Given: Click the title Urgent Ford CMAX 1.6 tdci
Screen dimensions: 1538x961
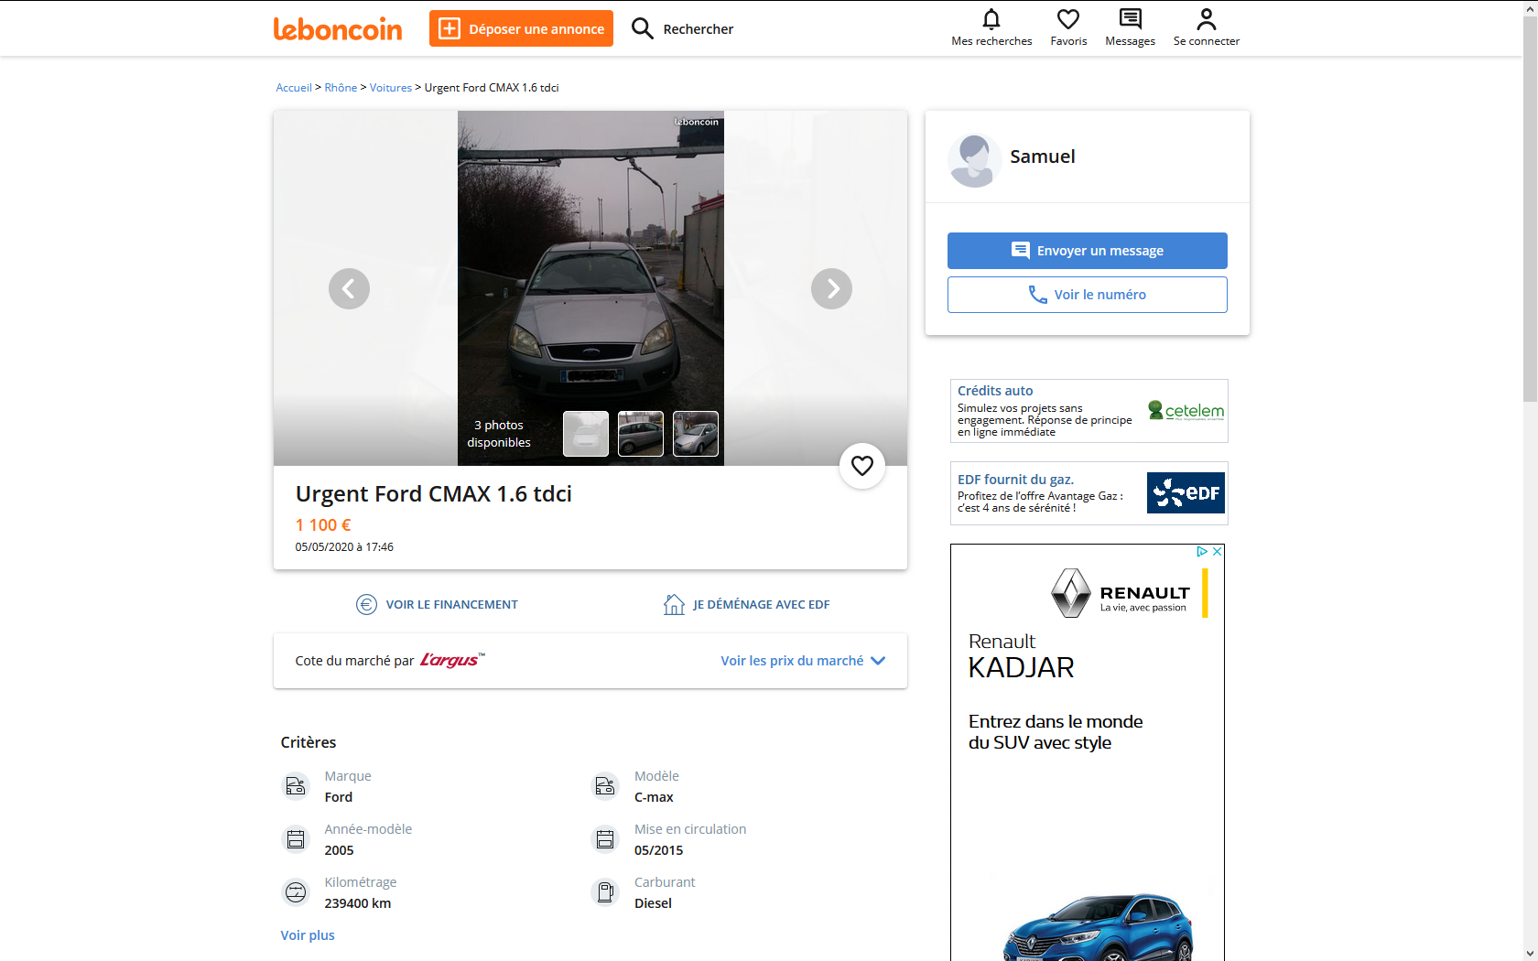Looking at the screenshot, I should [x=434, y=494].
